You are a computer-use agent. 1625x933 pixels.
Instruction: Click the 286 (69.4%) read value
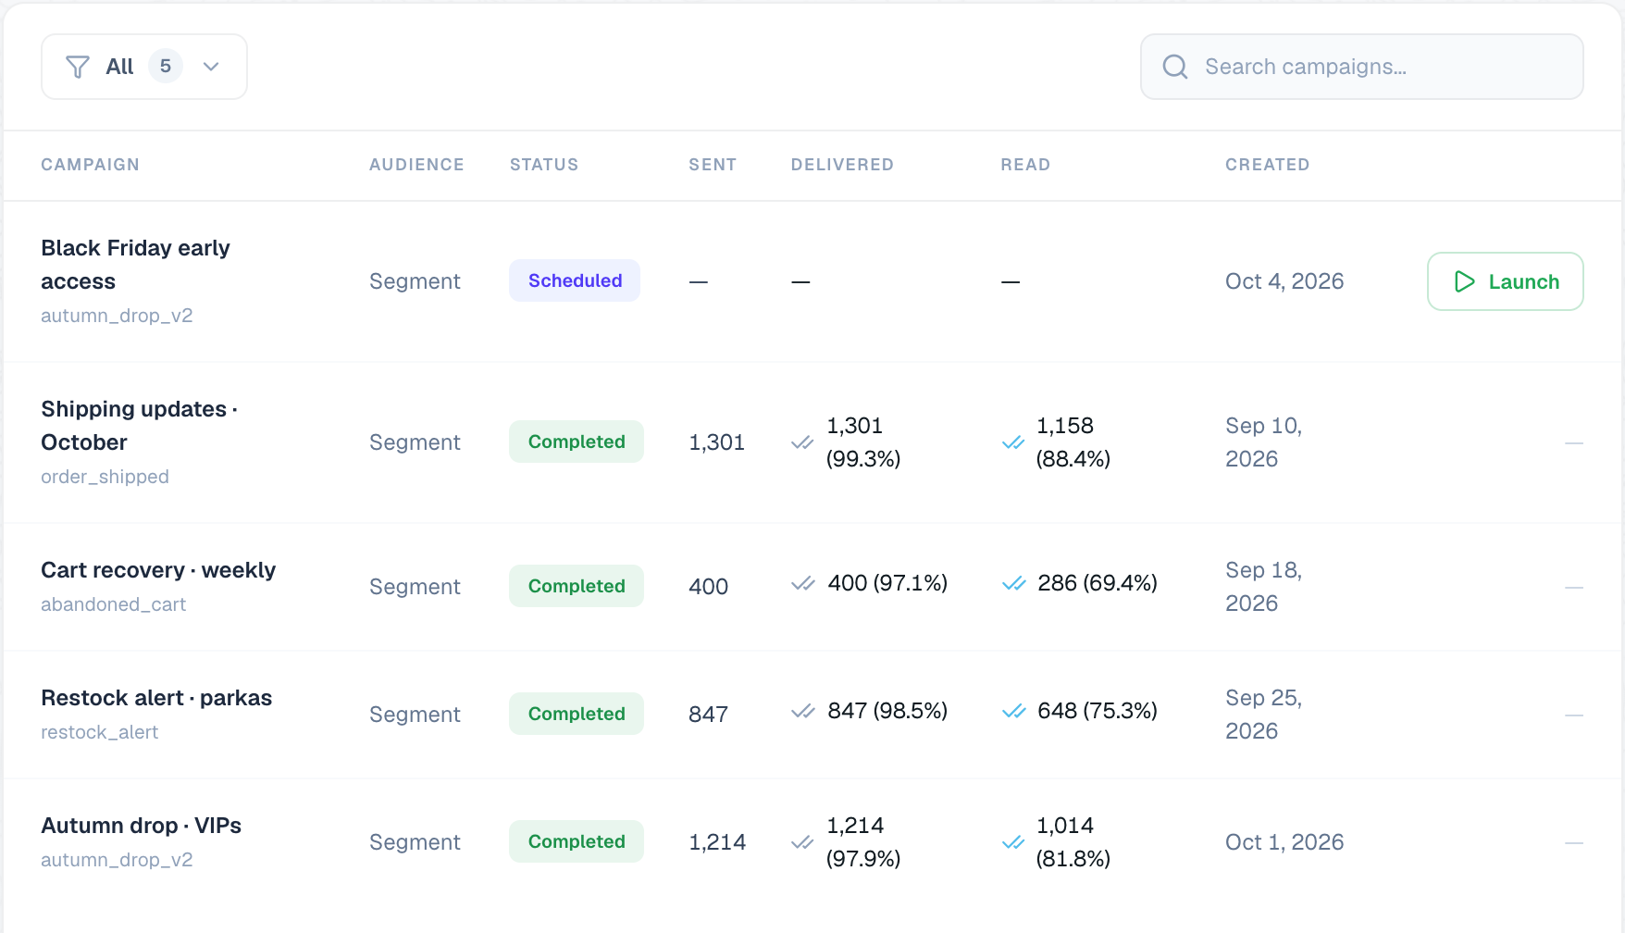pos(1098,583)
